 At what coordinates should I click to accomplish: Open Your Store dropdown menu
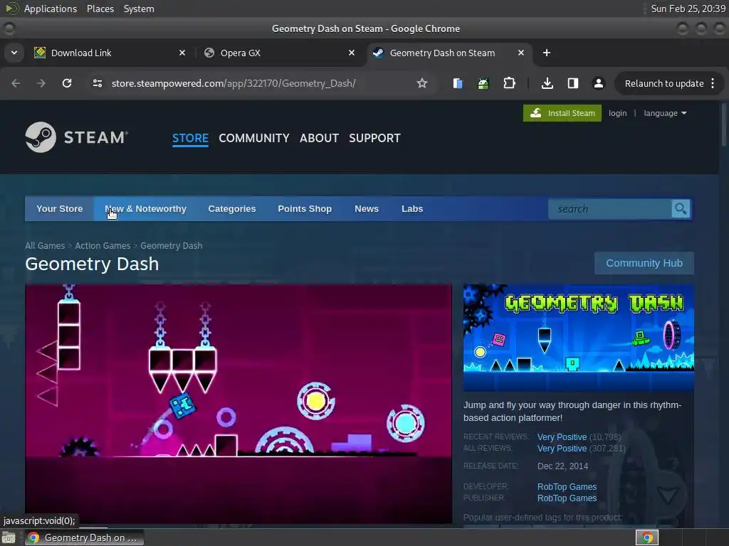click(60, 208)
